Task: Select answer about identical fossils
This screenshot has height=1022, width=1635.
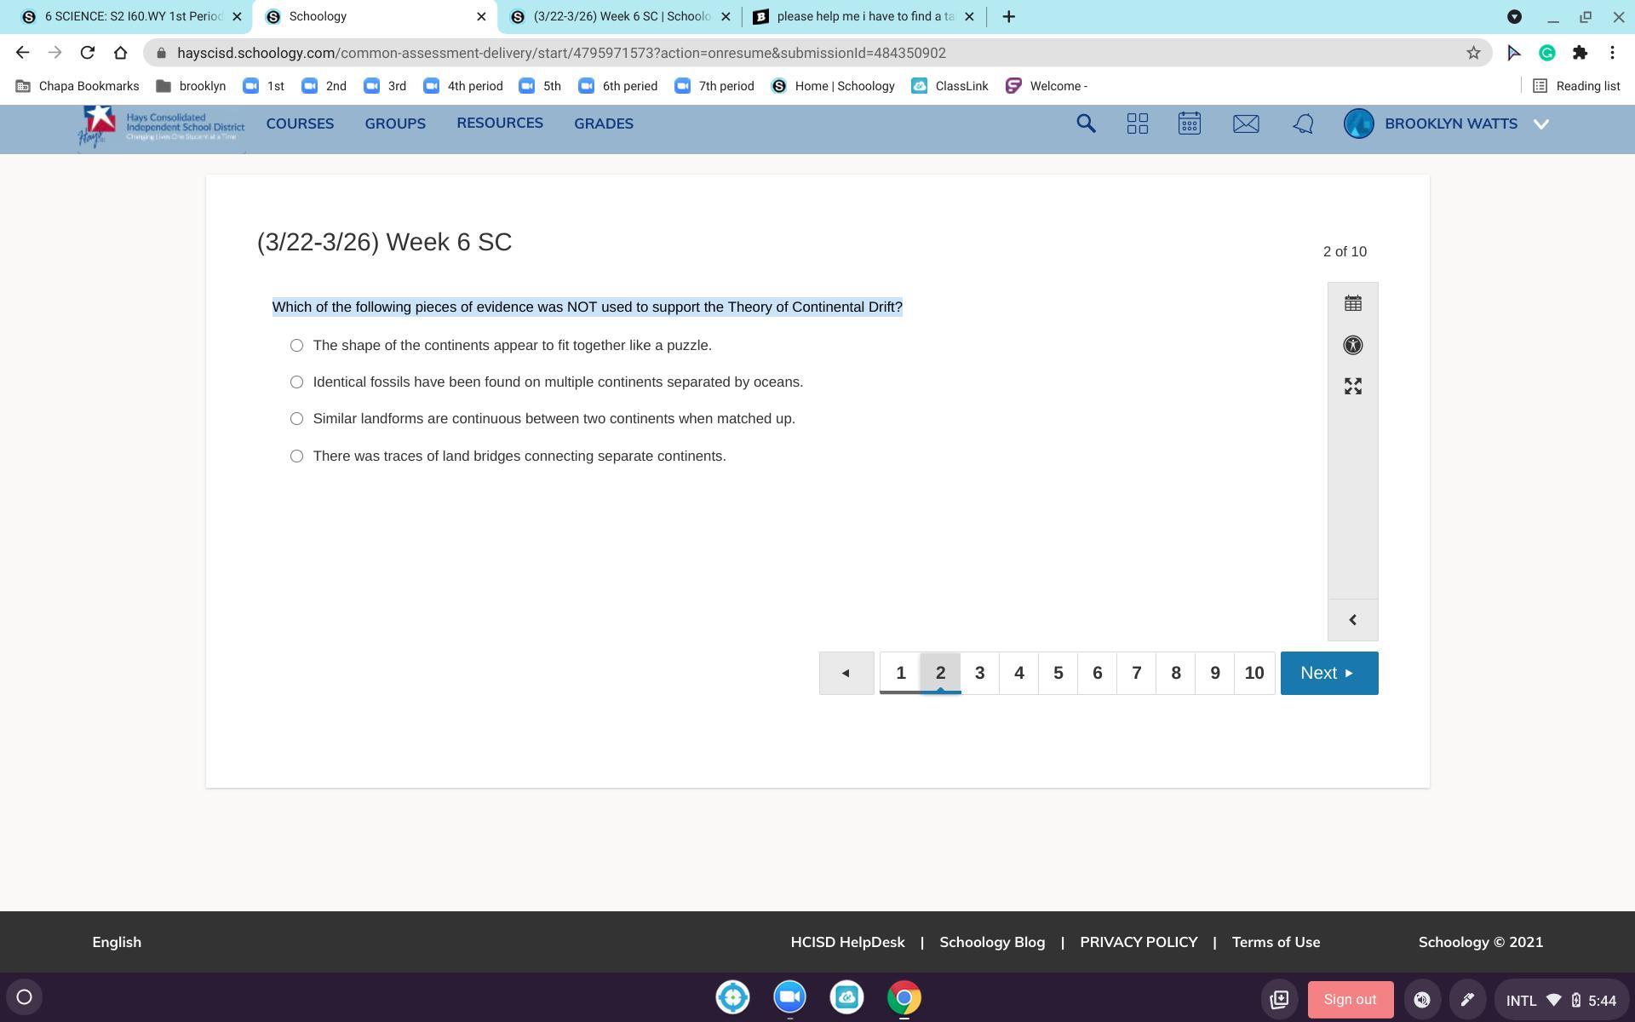Action: tap(296, 382)
